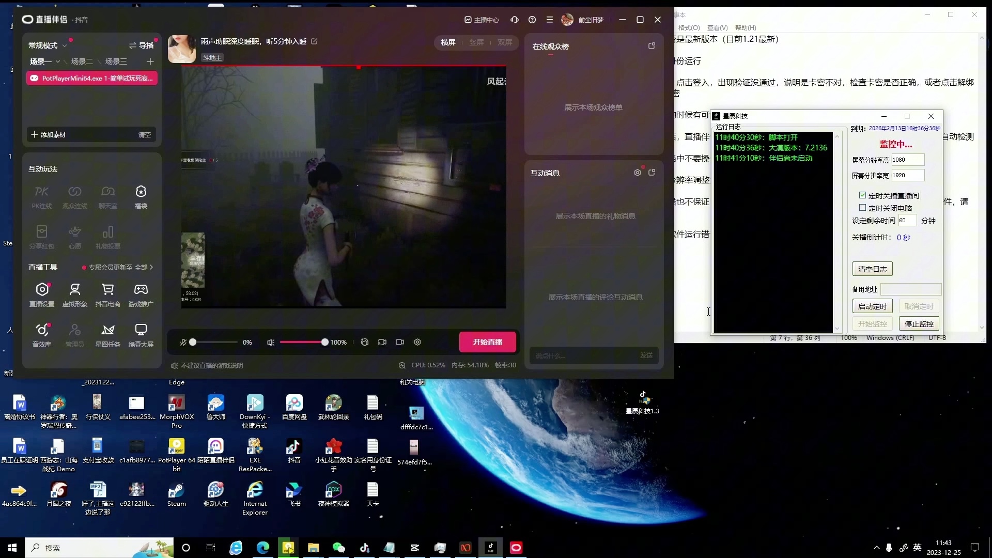Uncheck the 定时关播直播间 checkbox
Screen dimensions: 992x558
[862, 195]
